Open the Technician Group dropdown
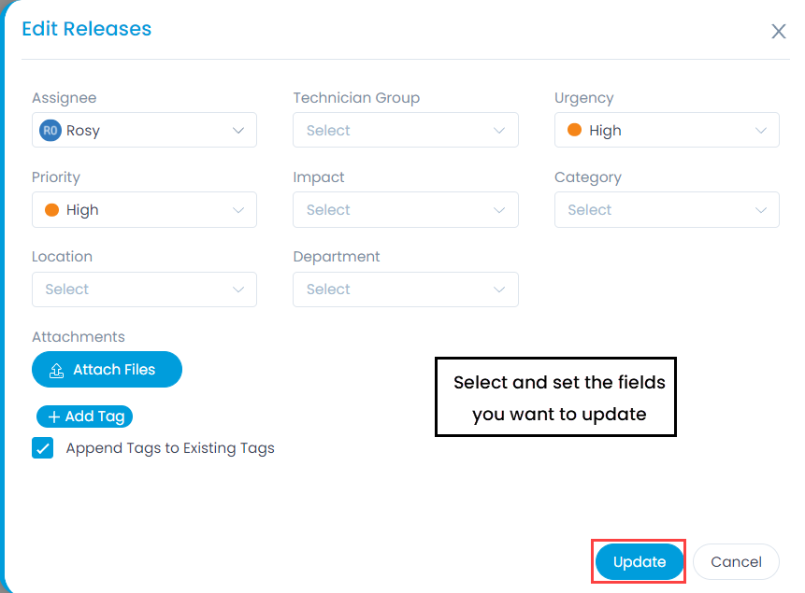This screenshot has width=805, height=593. (406, 131)
